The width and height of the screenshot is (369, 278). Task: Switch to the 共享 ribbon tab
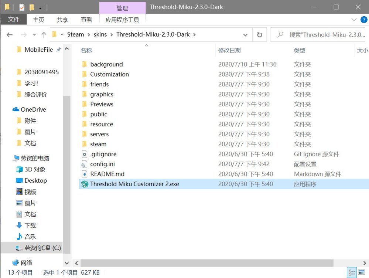click(62, 20)
